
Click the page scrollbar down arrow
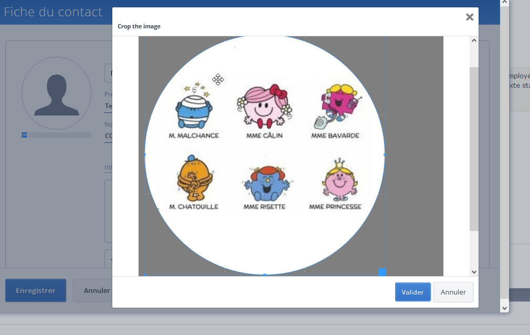(504, 308)
